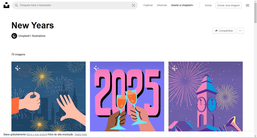Image resolution: width=257 pixels, height=138 pixels.
Task: Click the Unsplash+ Illustrations avatar
Action: pyautogui.click(x=14, y=36)
